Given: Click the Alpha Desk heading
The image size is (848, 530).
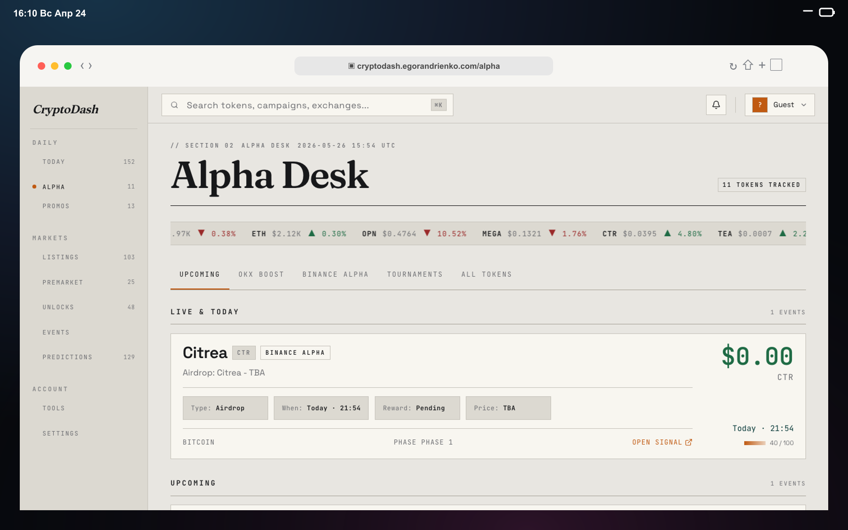Looking at the screenshot, I should (269, 175).
